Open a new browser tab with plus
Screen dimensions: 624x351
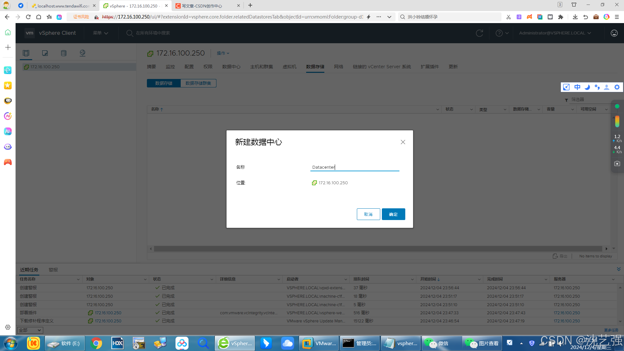250,6
